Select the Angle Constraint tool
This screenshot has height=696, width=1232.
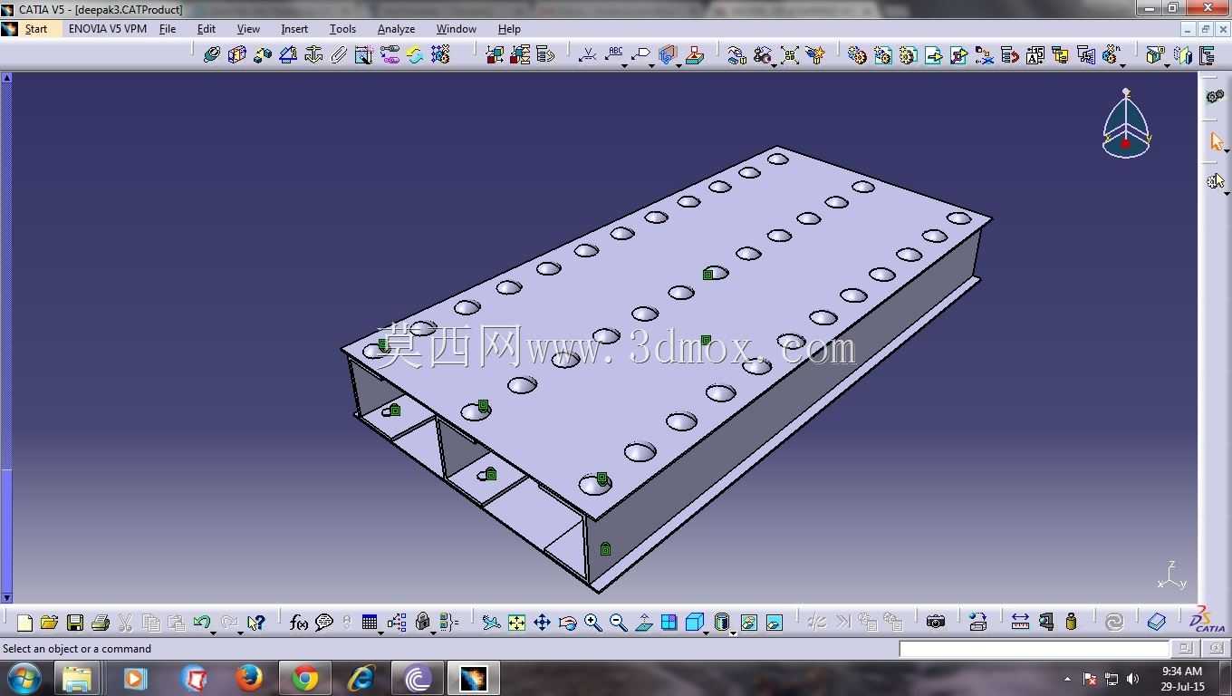pos(288,54)
